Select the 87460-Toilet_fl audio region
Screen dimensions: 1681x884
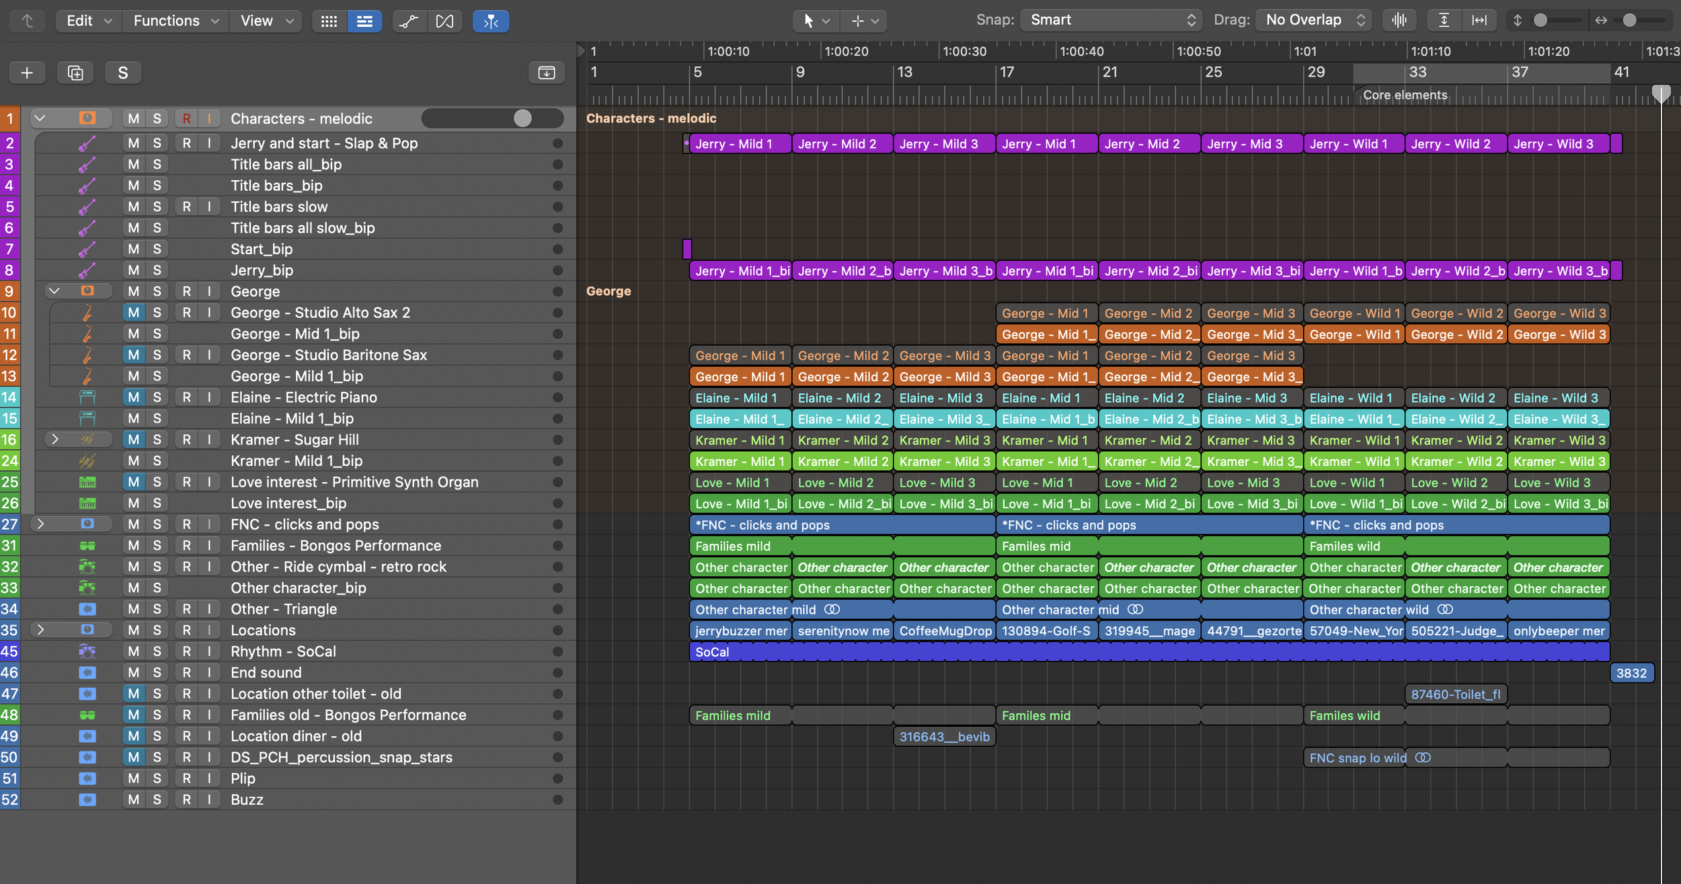click(1456, 694)
